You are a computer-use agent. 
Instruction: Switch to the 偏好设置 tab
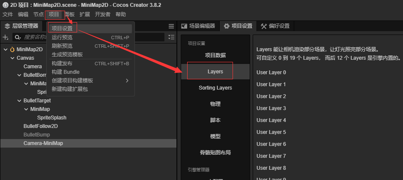275,26
